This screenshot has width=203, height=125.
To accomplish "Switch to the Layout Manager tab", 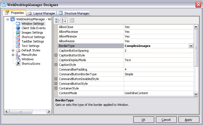I will 41,13.
